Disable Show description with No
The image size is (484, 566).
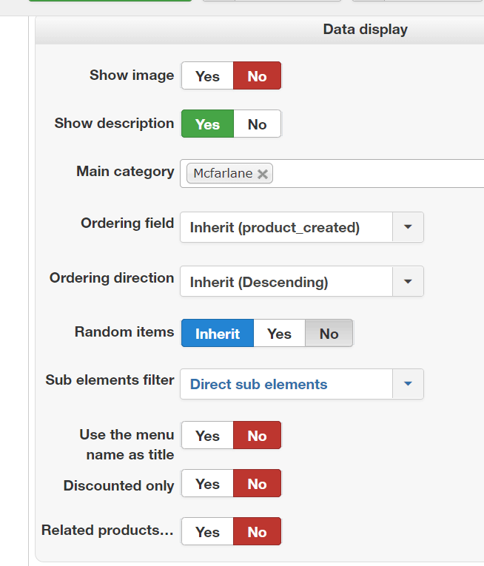[x=257, y=124]
